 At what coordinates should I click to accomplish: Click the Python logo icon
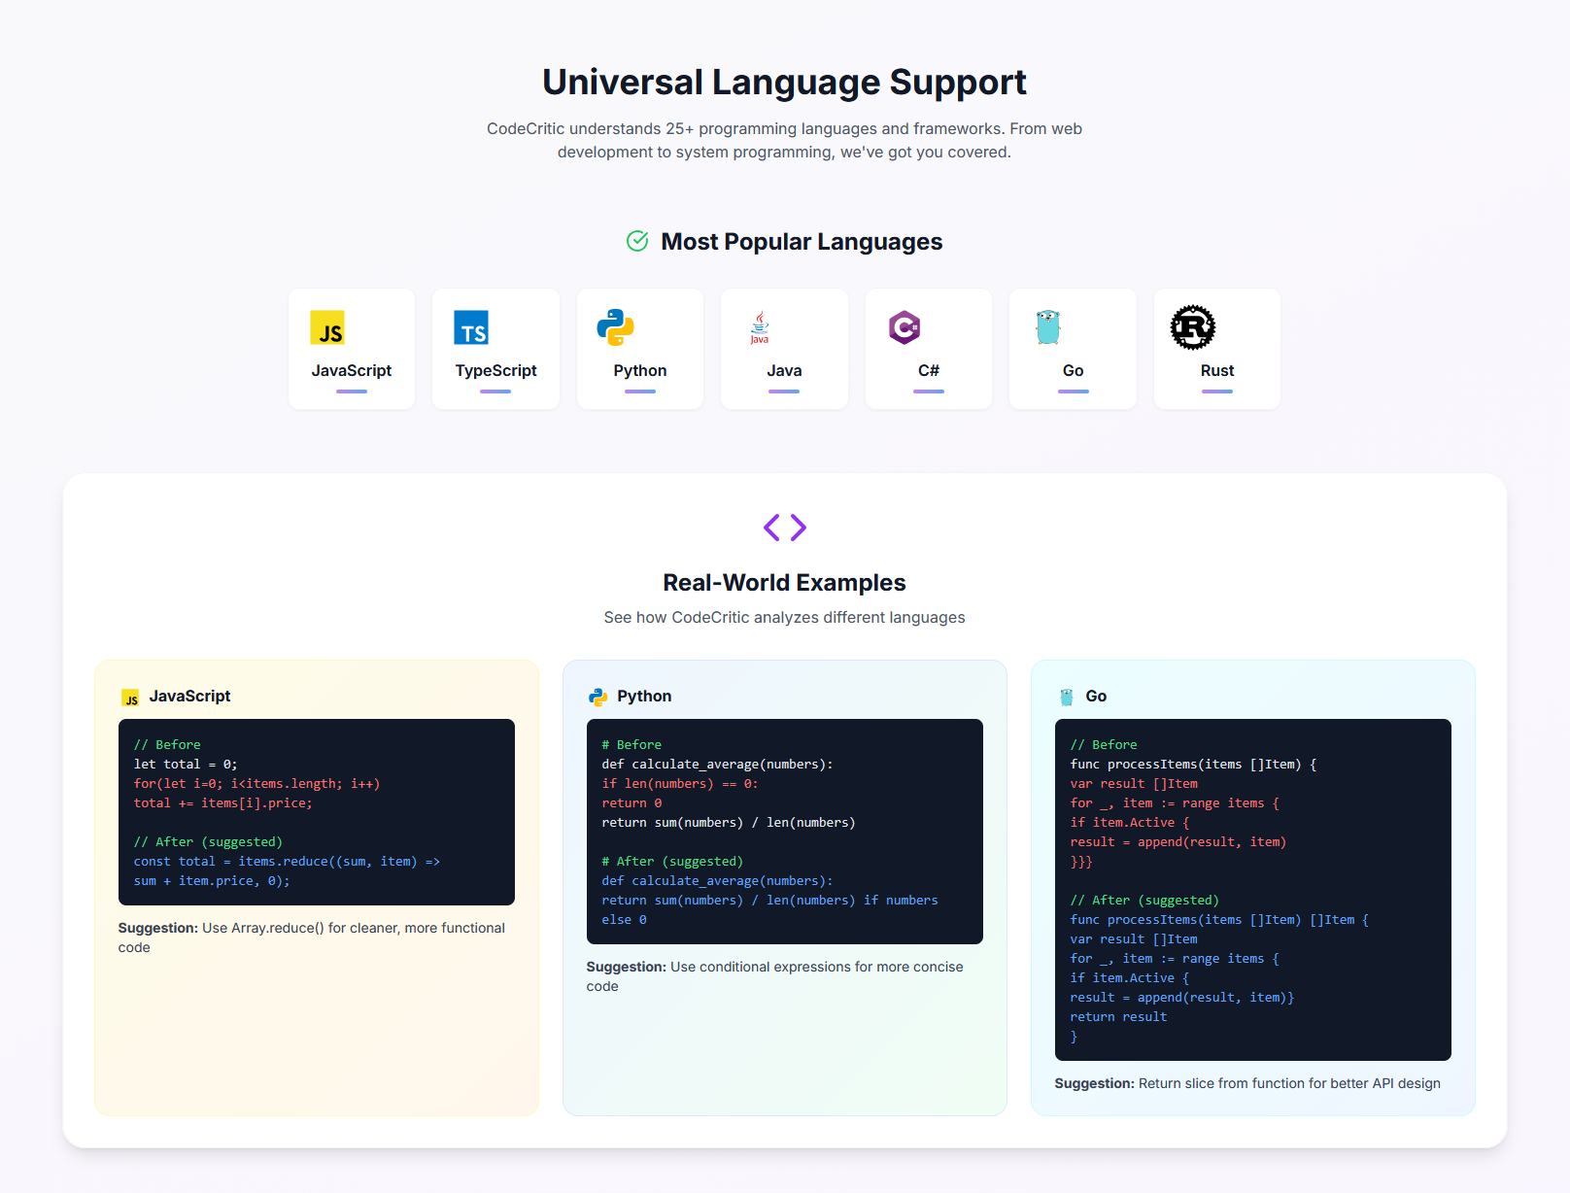pyautogui.click(x=616, y=328)
